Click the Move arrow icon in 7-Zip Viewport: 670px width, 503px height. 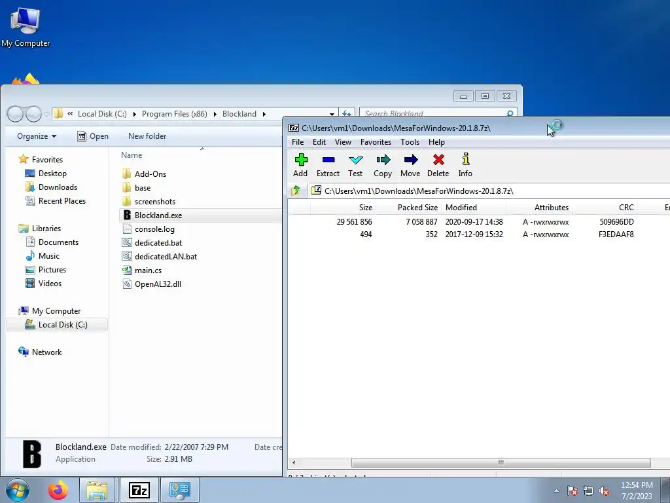click(411, 160)
